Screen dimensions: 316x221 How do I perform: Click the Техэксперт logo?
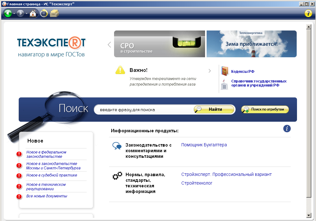point(51,47)
